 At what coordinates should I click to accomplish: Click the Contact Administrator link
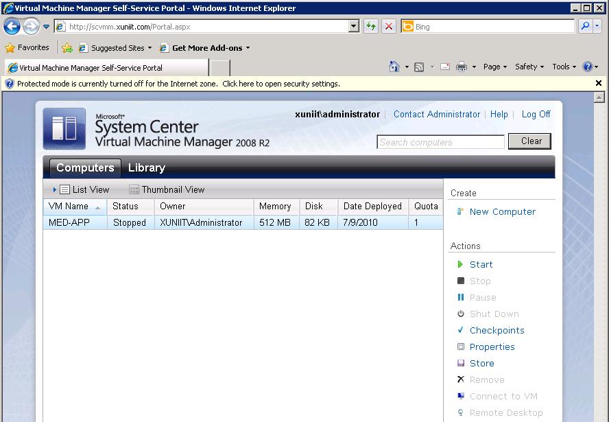[437, 114]
